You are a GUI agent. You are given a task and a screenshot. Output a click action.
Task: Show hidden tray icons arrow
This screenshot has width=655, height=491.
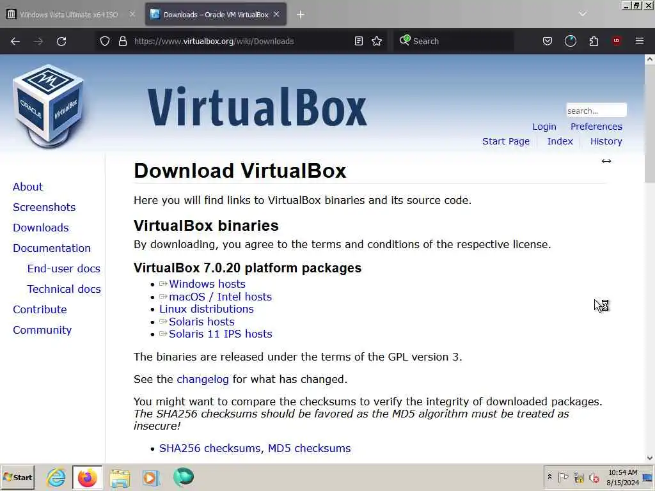coord(549,477)
